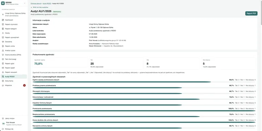Click the Dokumentacja i rozliczalność label
262x131 pixels.
pos(43,97)
